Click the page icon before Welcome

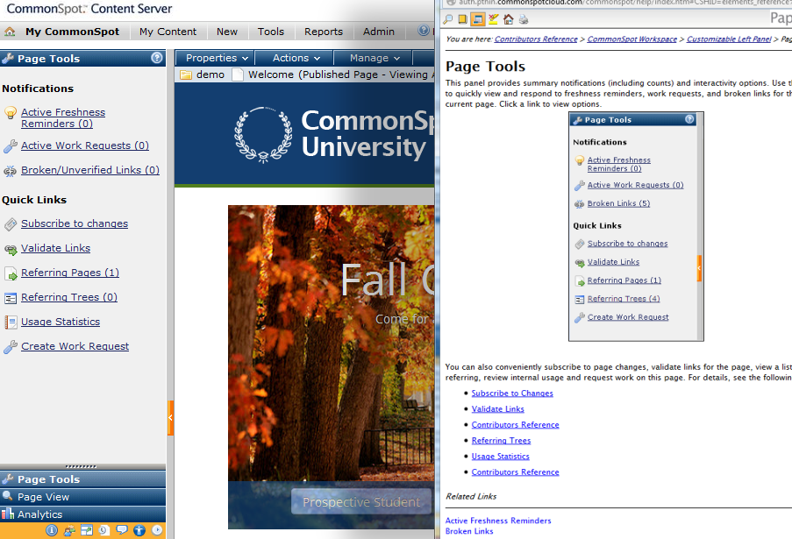coord(238,74)
